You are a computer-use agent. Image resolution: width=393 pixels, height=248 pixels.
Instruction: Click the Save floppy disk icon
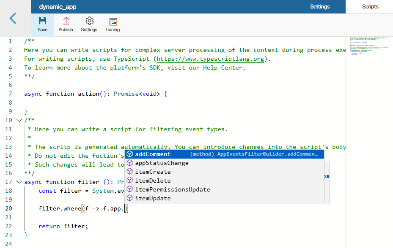[42, 21]
